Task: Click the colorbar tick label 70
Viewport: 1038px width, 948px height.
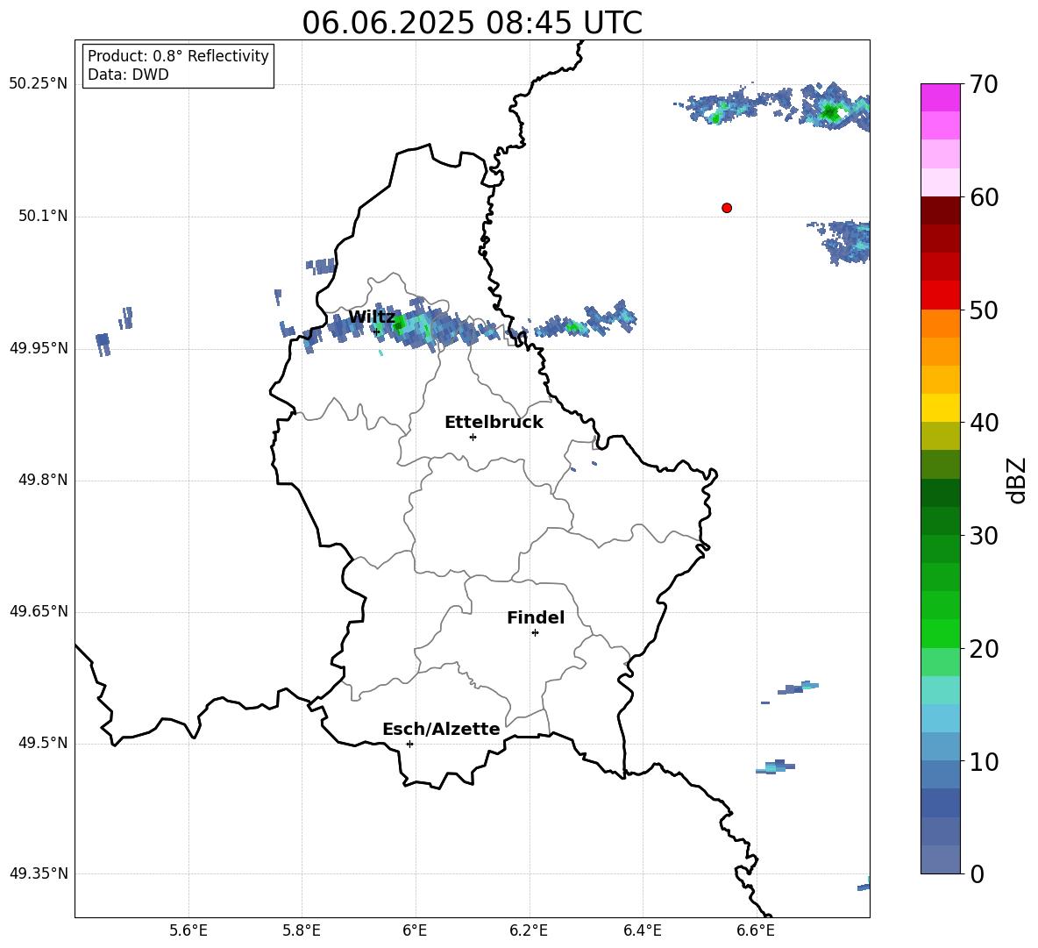Action: pos(984,84)
